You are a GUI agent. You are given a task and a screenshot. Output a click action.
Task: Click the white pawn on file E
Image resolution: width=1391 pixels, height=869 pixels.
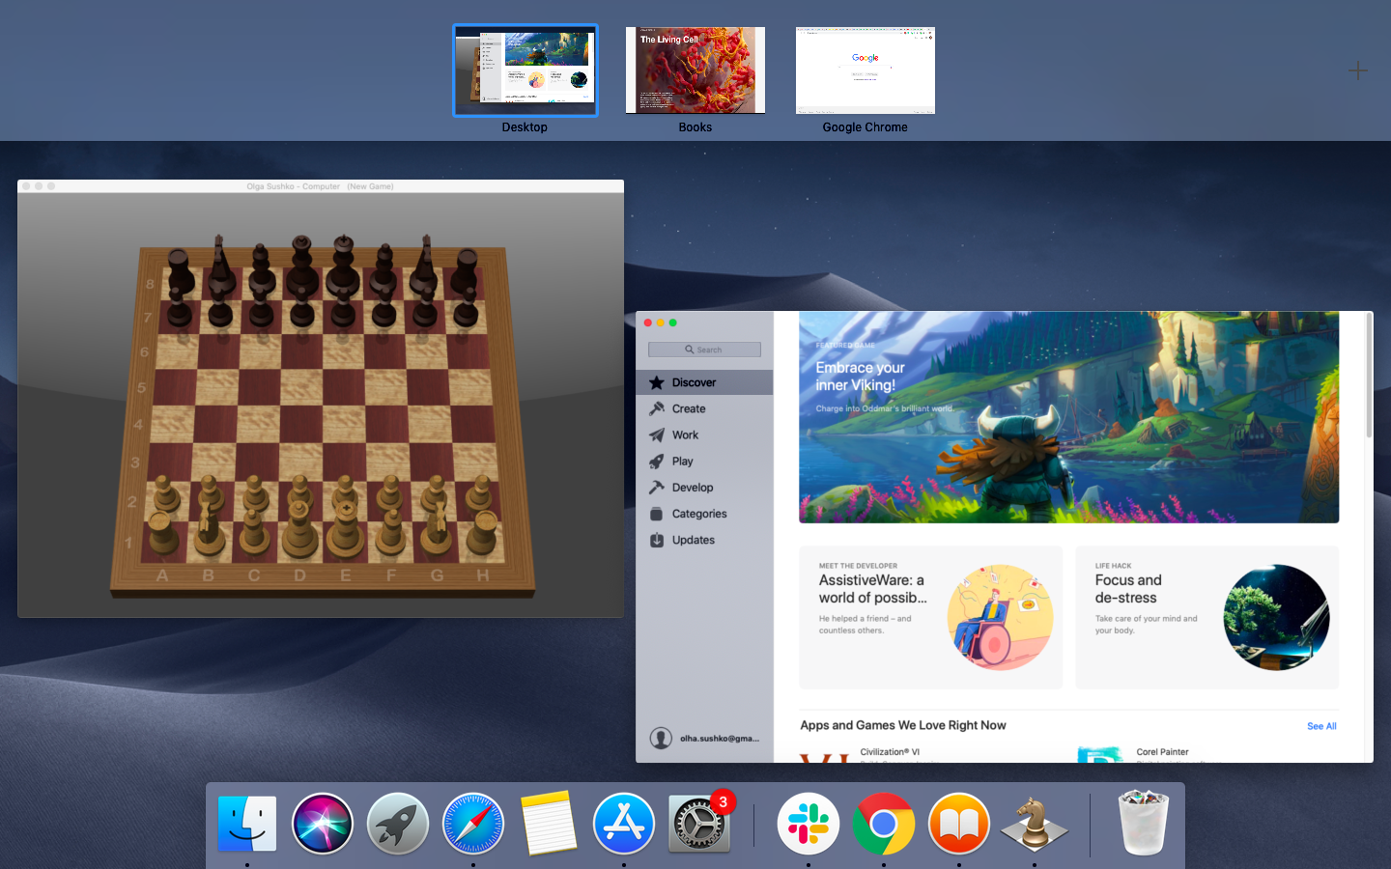(x=344, y=492)
